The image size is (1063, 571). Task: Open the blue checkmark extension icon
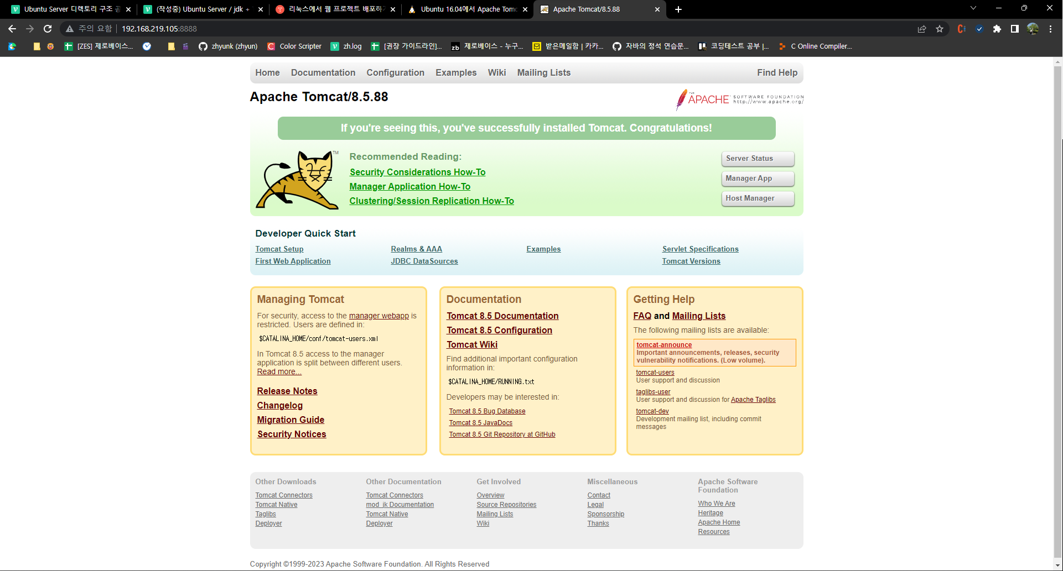click(979, 29)
